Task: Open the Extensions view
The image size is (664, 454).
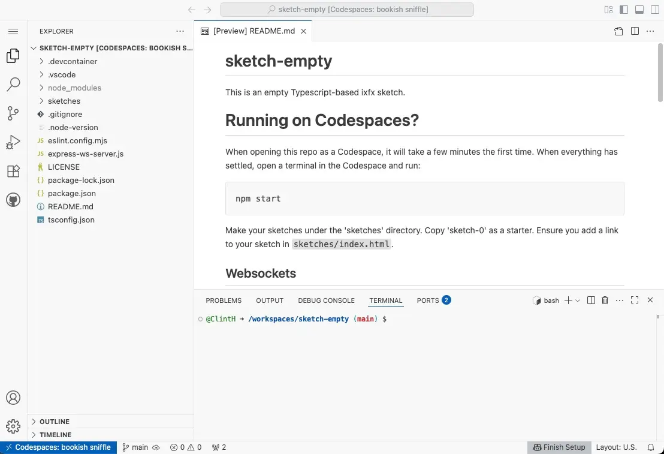Action: (x=13, y=171)
